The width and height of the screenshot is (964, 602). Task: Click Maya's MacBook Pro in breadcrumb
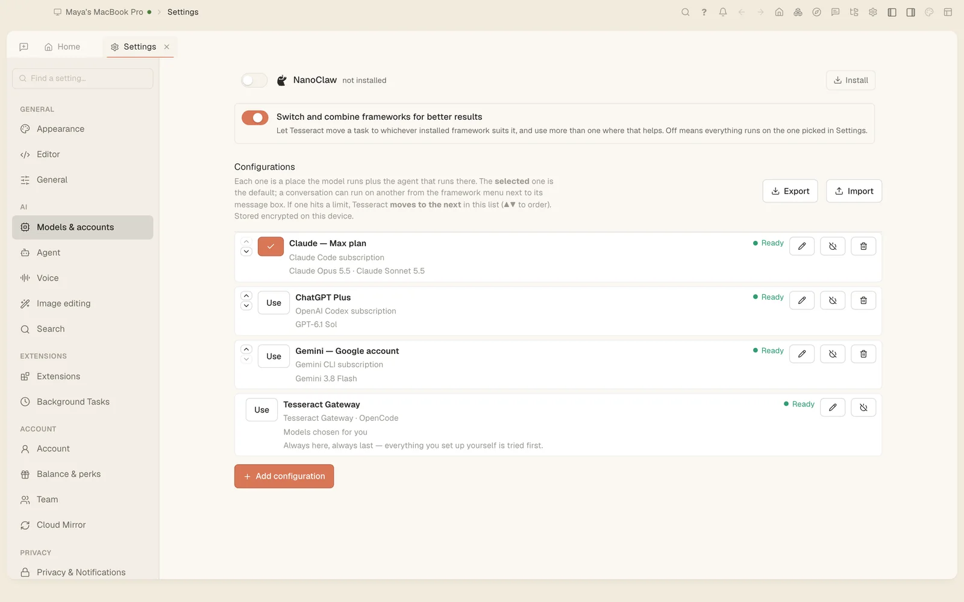coord(104,12)
